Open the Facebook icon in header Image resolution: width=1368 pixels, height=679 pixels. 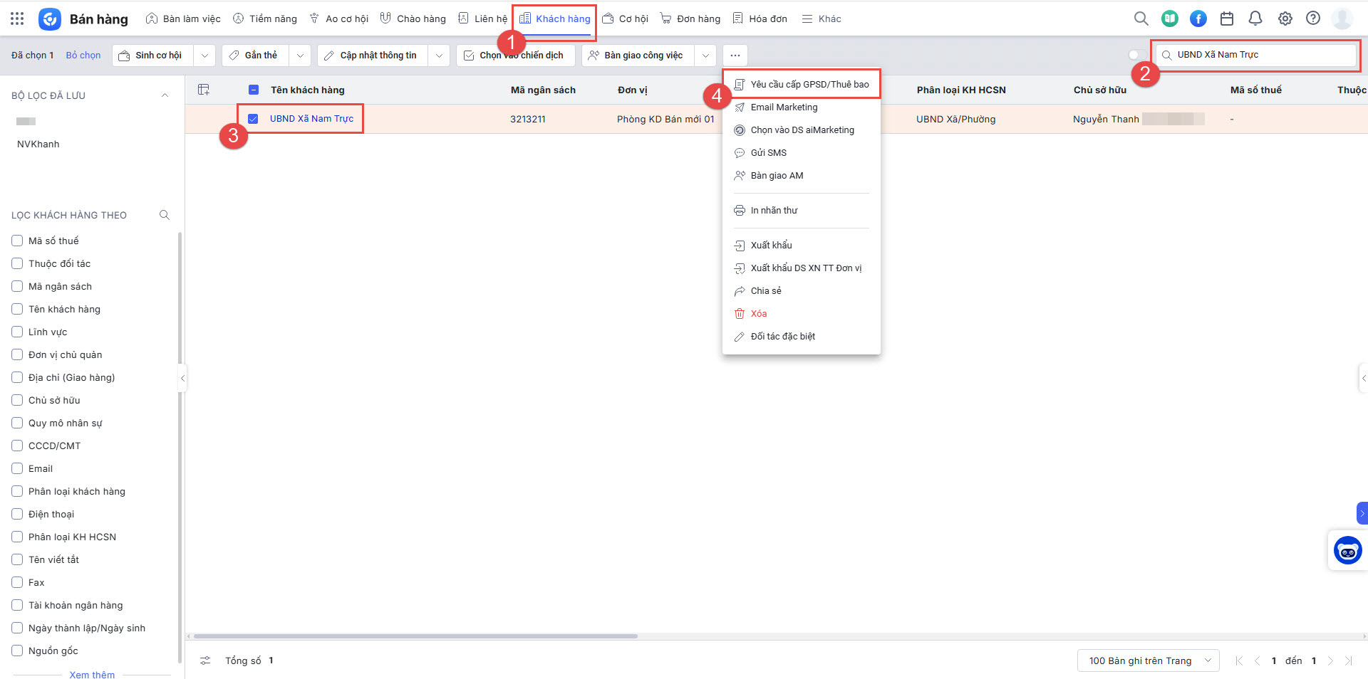[1198, 19]
